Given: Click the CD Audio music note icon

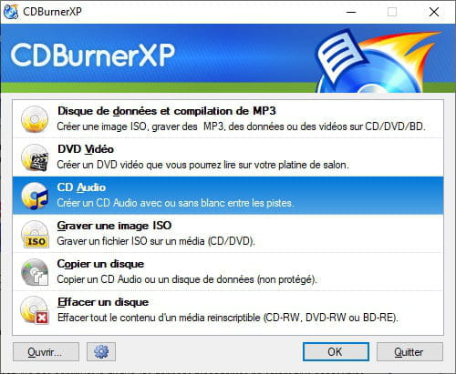Looking at the screenshot, I should coord(35,196).
